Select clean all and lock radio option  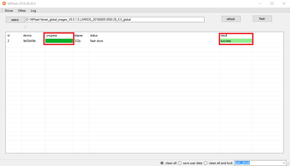(x=218, y=163)
